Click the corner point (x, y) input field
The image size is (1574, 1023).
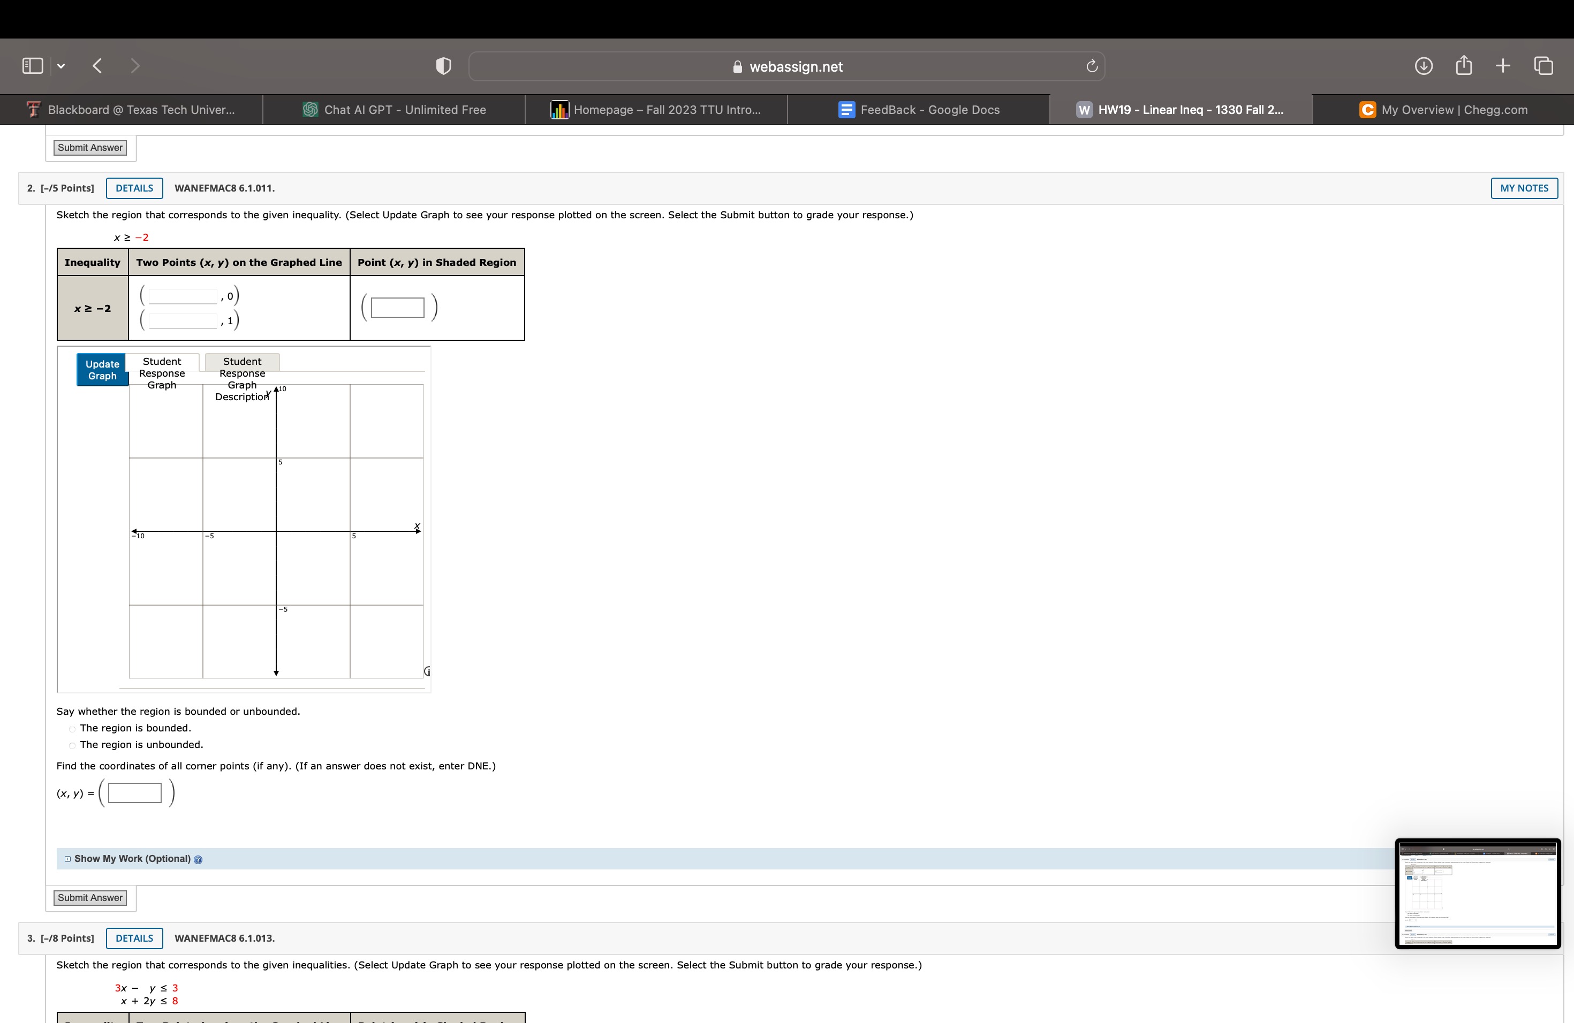(134, 792)
